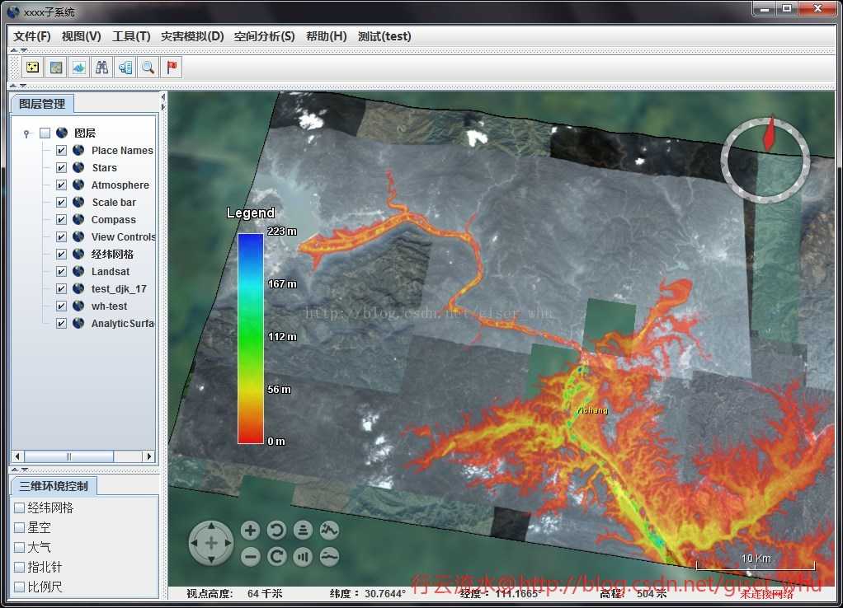The image size is (843, 608).
Task: Click the toolbar collapse arrow above icons
Action: coord(13,50)
